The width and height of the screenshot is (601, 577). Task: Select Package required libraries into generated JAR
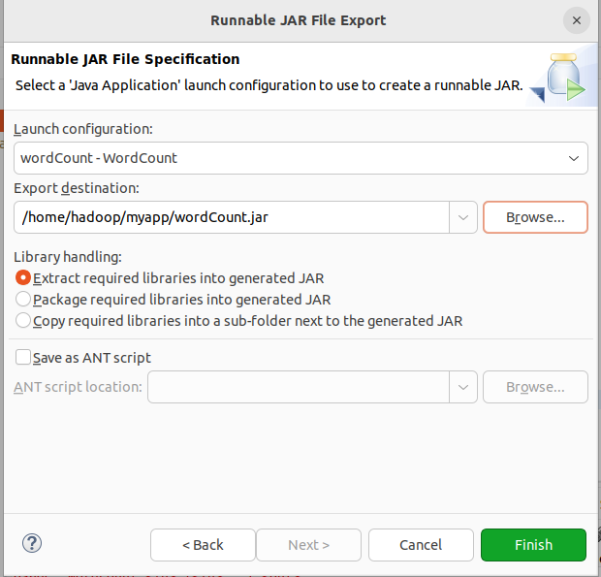[x=23, y=300]
